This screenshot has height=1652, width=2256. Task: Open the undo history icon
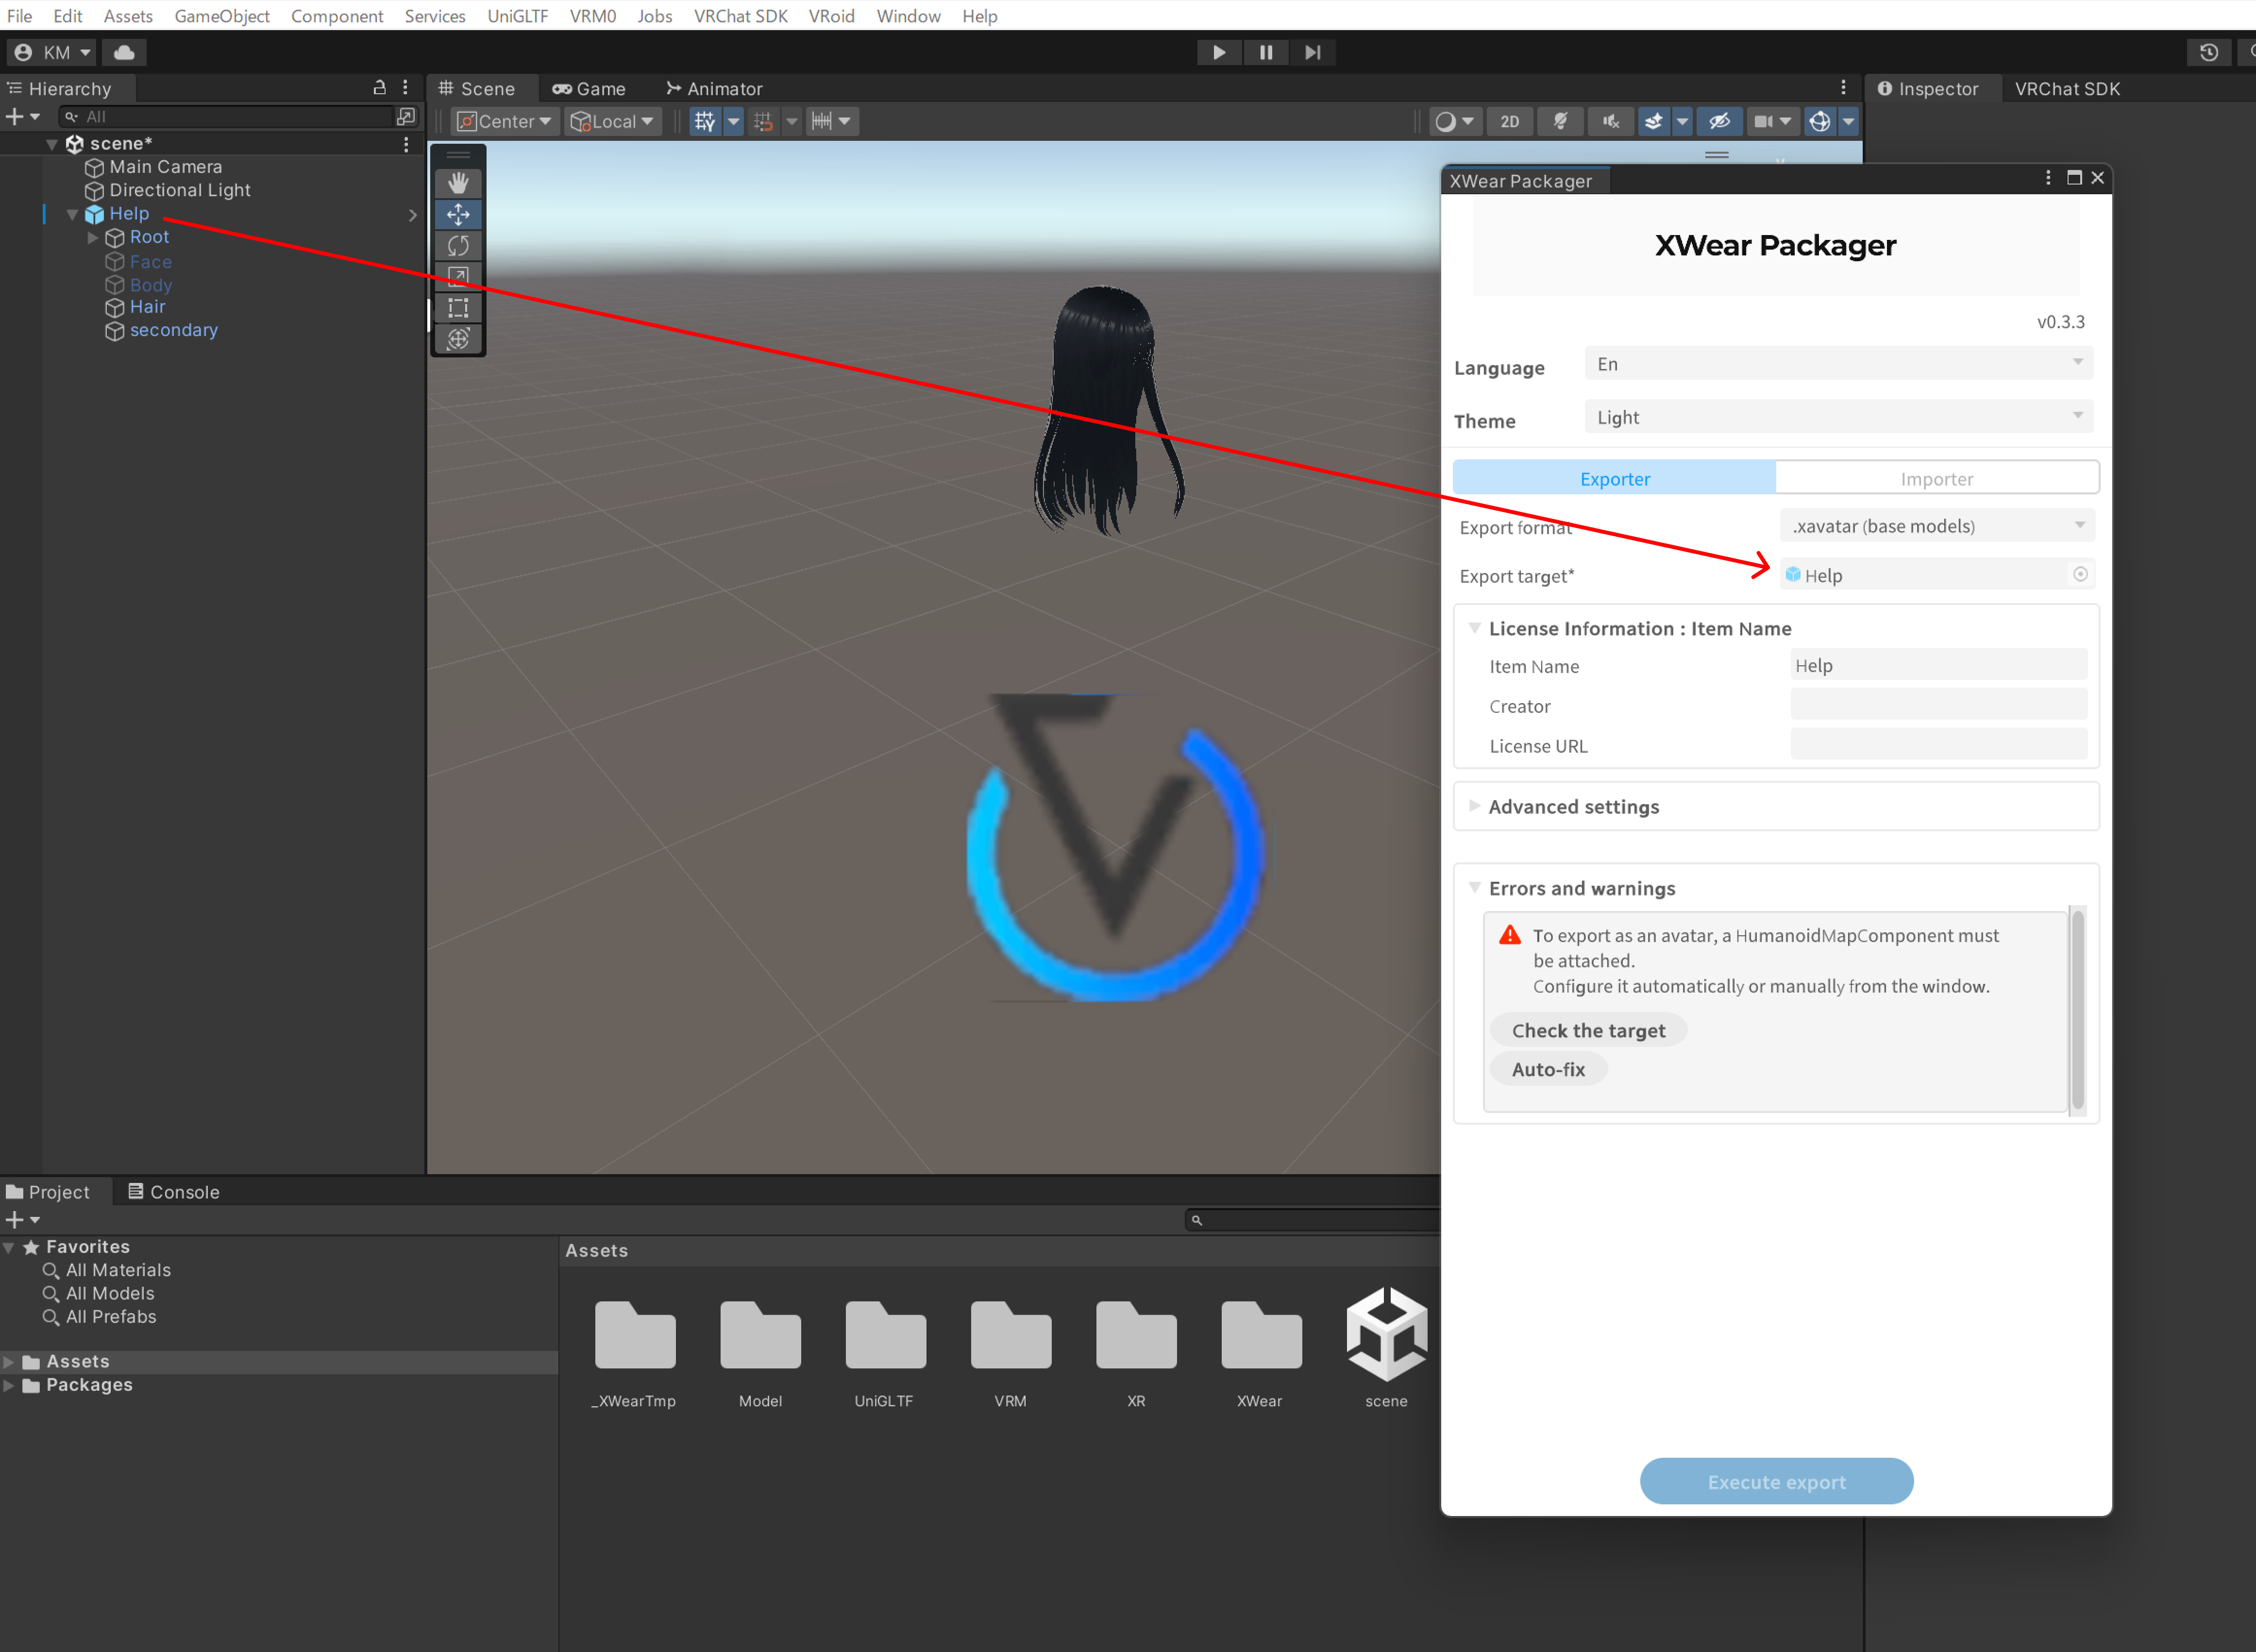point(2209,52)
